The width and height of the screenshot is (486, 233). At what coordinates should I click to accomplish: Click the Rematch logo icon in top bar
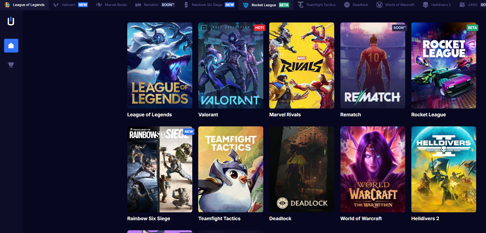(138, 5)
